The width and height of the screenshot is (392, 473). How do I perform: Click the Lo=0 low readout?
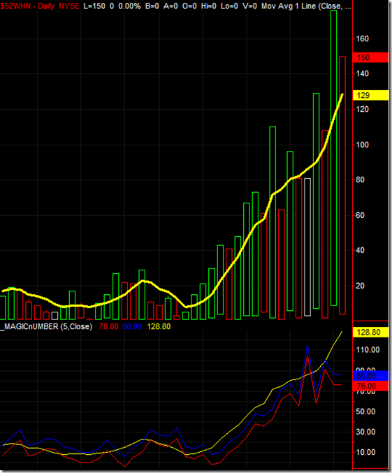(x=229, y=6)
